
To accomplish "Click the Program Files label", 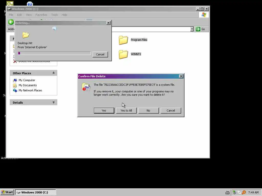I will (x=139, y=40).
